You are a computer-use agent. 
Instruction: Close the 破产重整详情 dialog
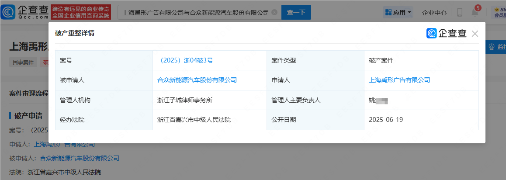click(x=475, y=34)
